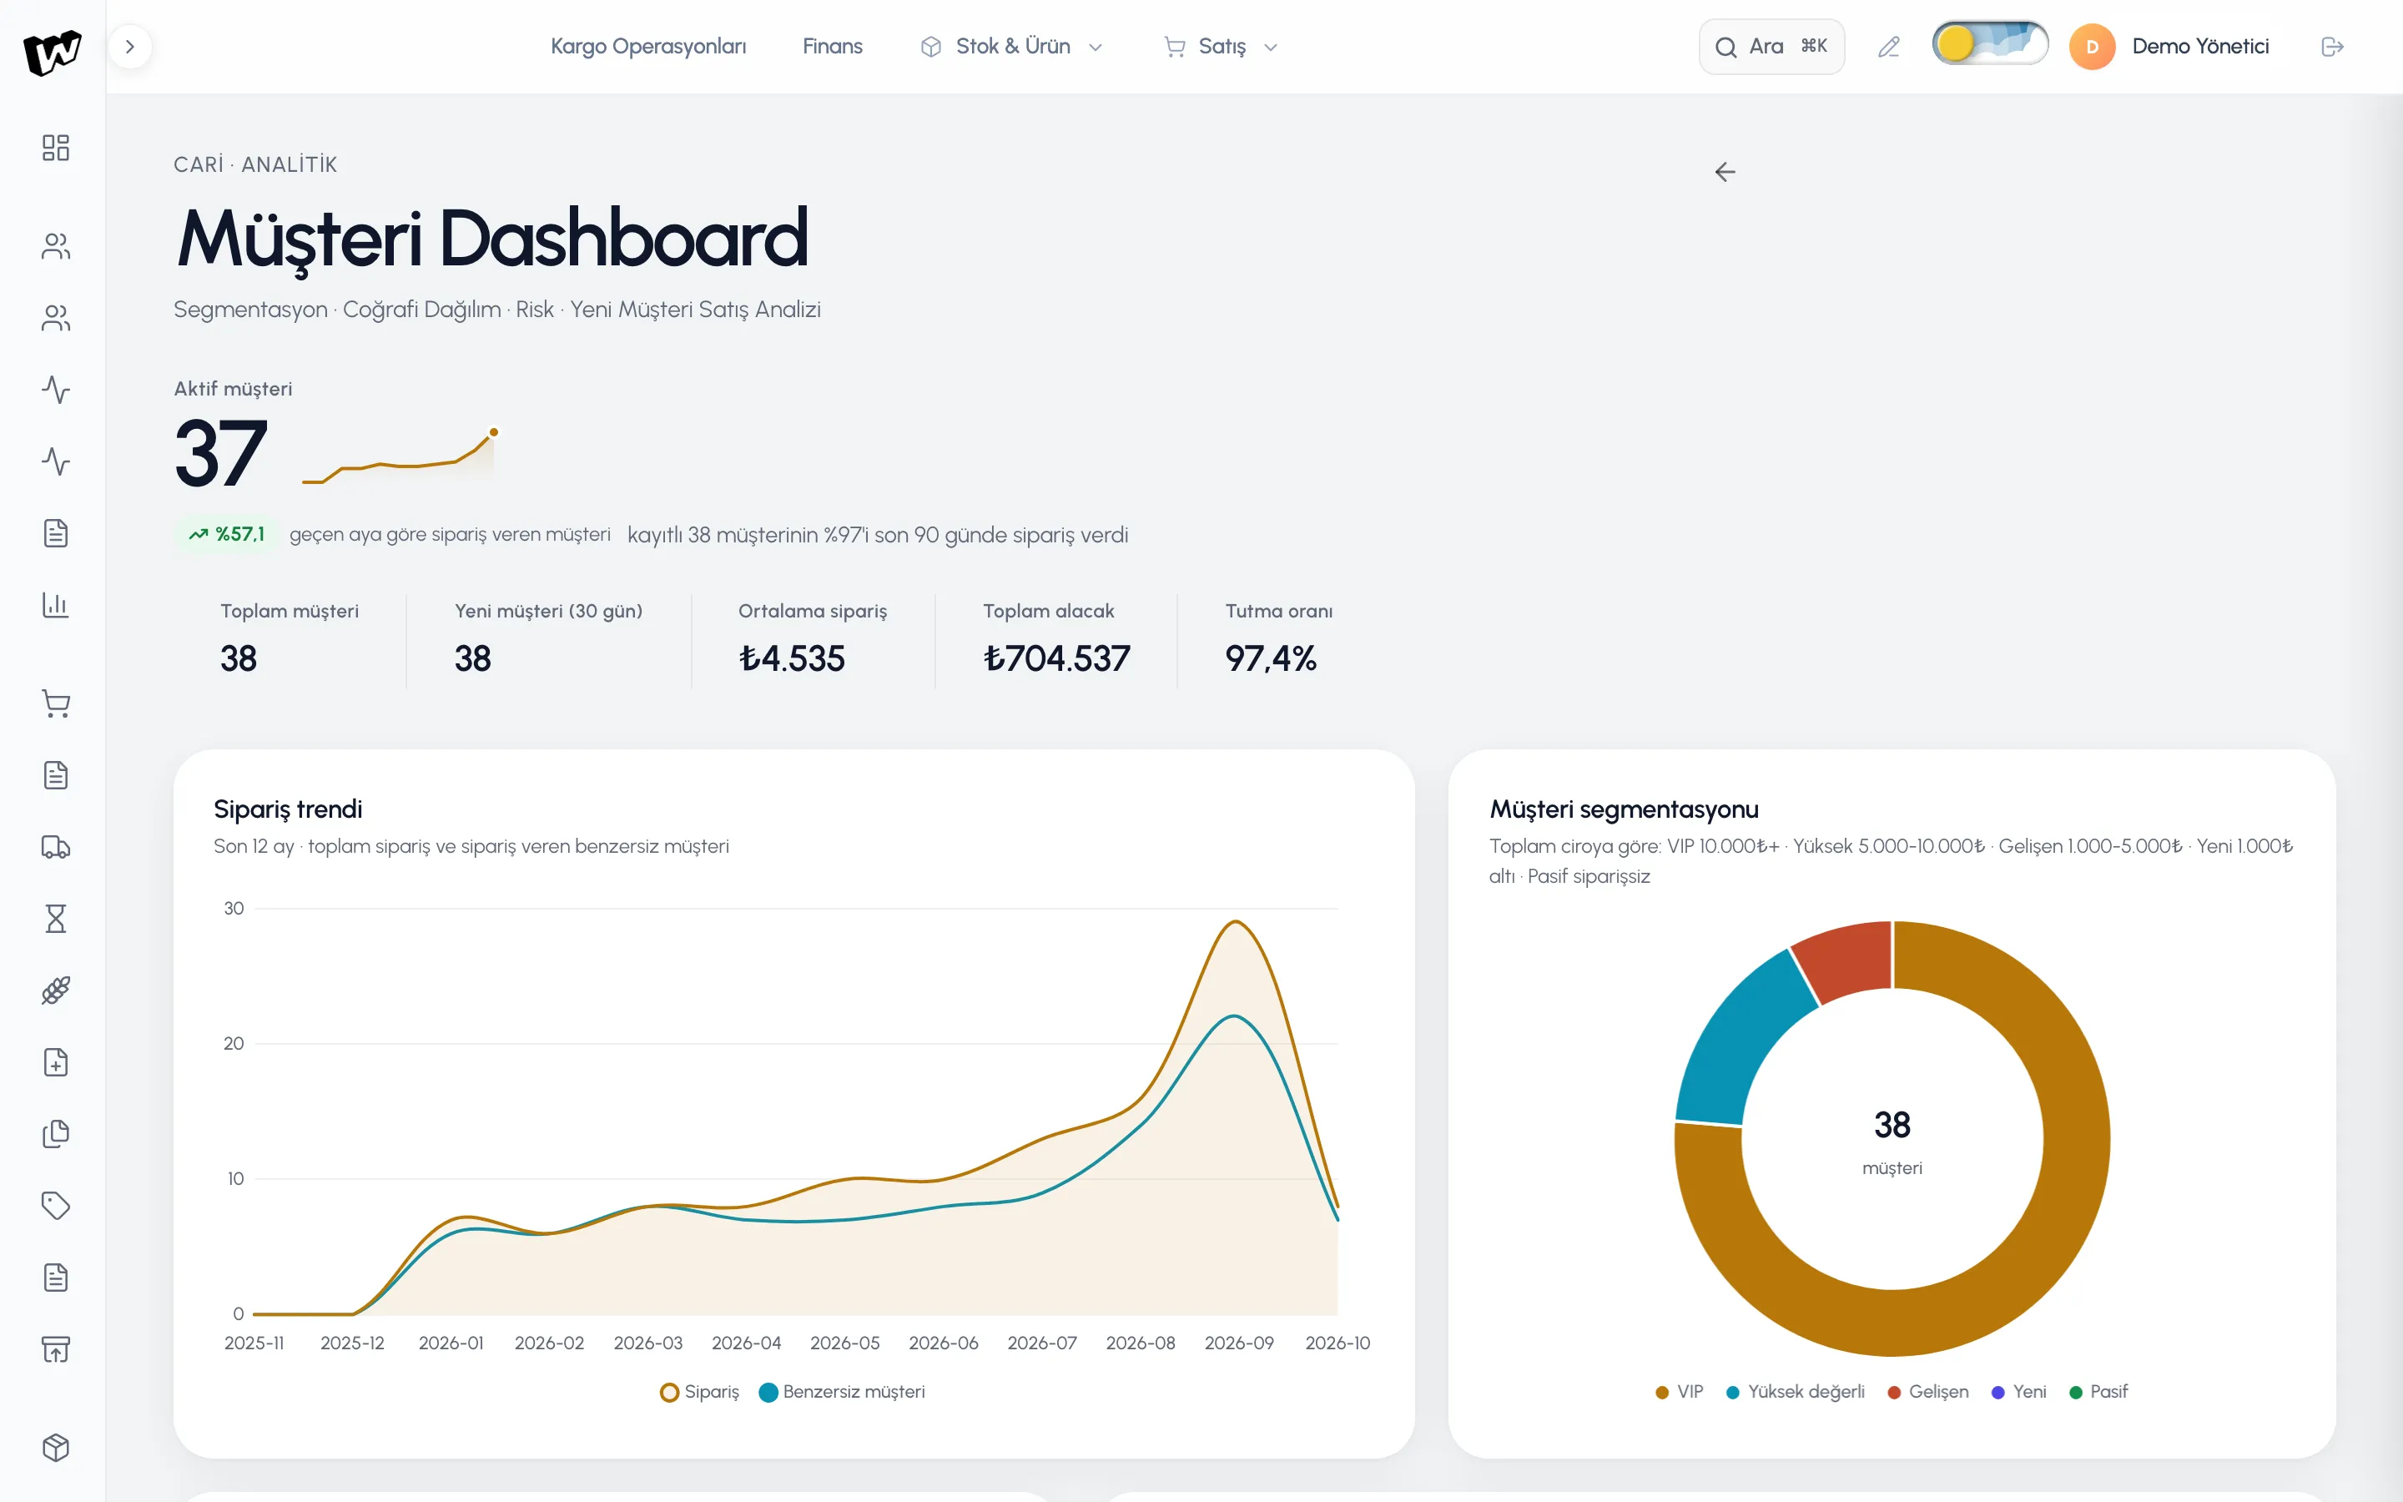
Task: Click the Tutma oranı 97,4% value
Action: point(1270,658)
